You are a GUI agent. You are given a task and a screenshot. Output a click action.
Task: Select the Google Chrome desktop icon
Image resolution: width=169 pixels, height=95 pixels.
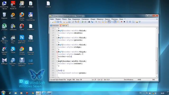(22, 51)
